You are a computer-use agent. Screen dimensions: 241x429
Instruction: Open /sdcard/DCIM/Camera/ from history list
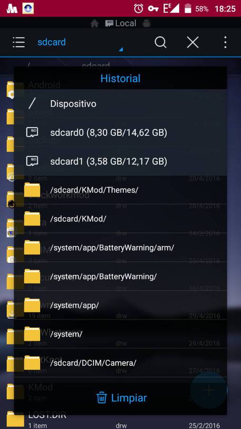120,363
